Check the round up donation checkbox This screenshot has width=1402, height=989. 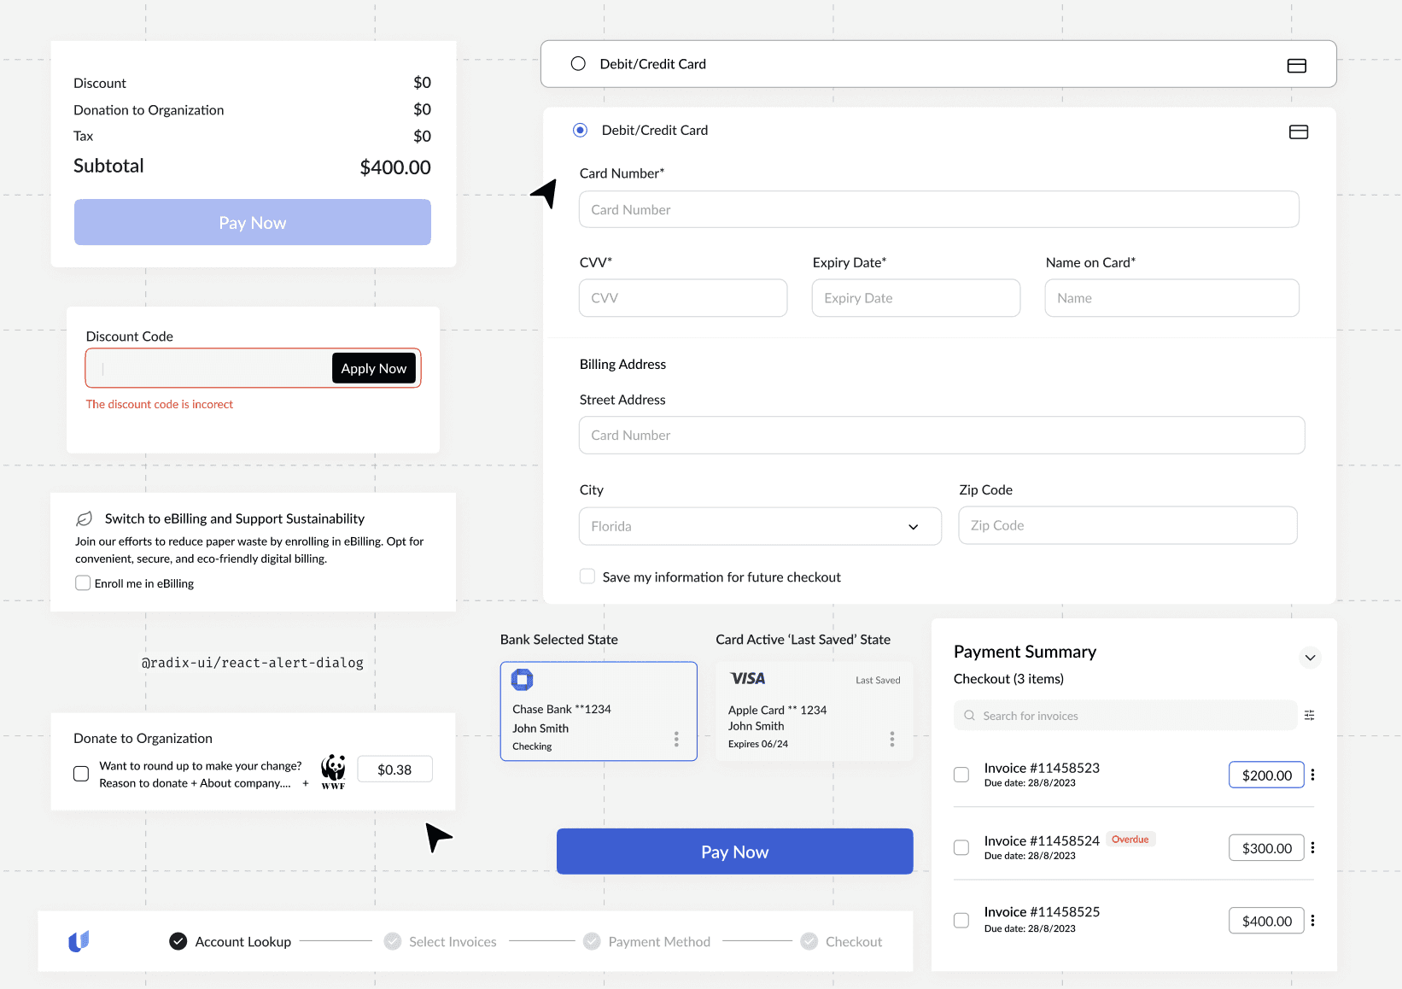click(81, 774)
